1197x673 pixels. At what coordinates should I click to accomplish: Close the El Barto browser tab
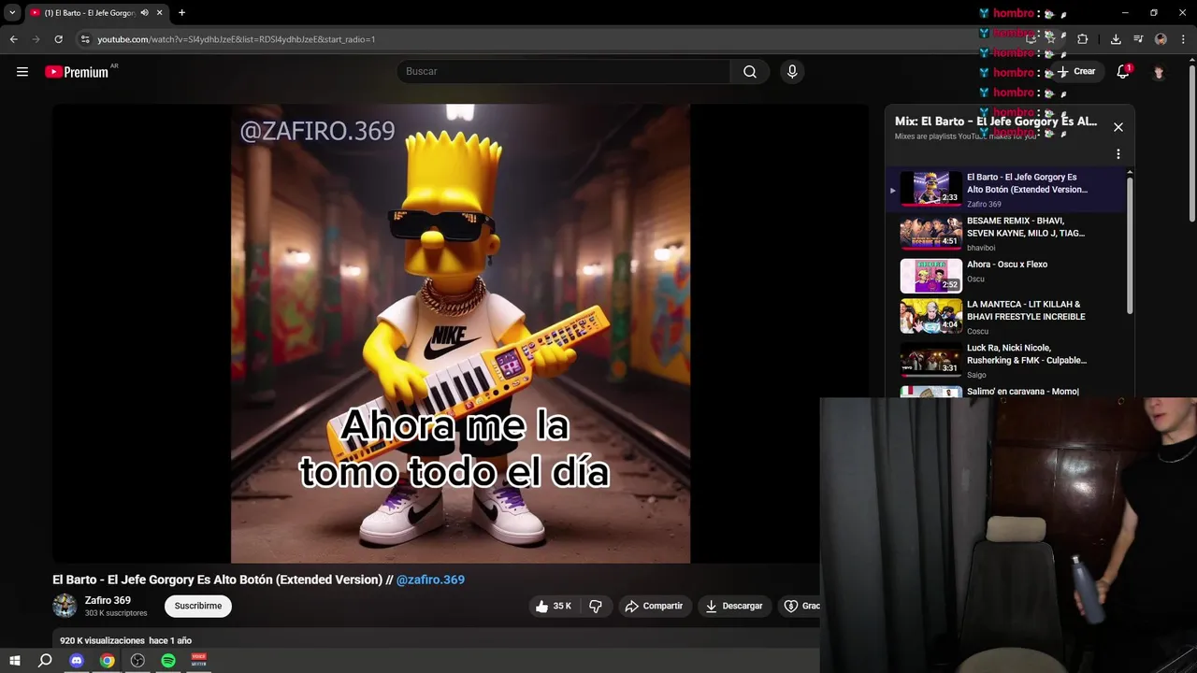[x=160, y=12]
